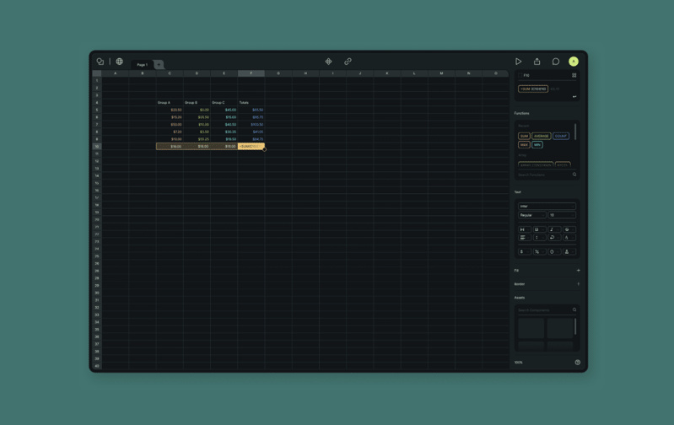Image resolution: width=674 pixels, height=425 pixels.
Task: Click the grid icon beside F10
Action: 574,75
